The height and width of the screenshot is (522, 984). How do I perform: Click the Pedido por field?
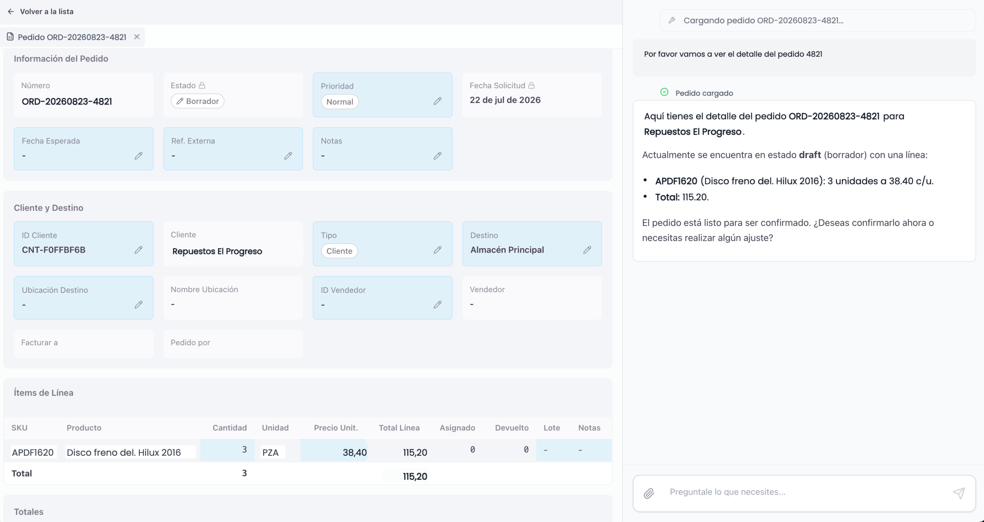233,343
